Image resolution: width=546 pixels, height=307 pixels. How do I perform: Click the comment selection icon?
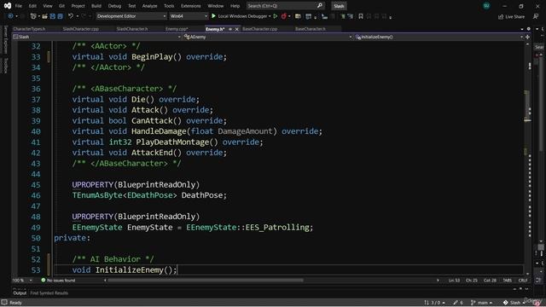click(342, 16)
